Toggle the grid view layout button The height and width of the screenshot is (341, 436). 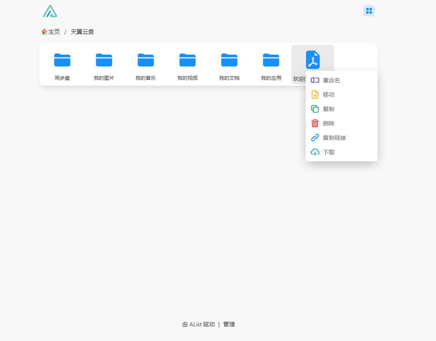click(x=369, y=11)
